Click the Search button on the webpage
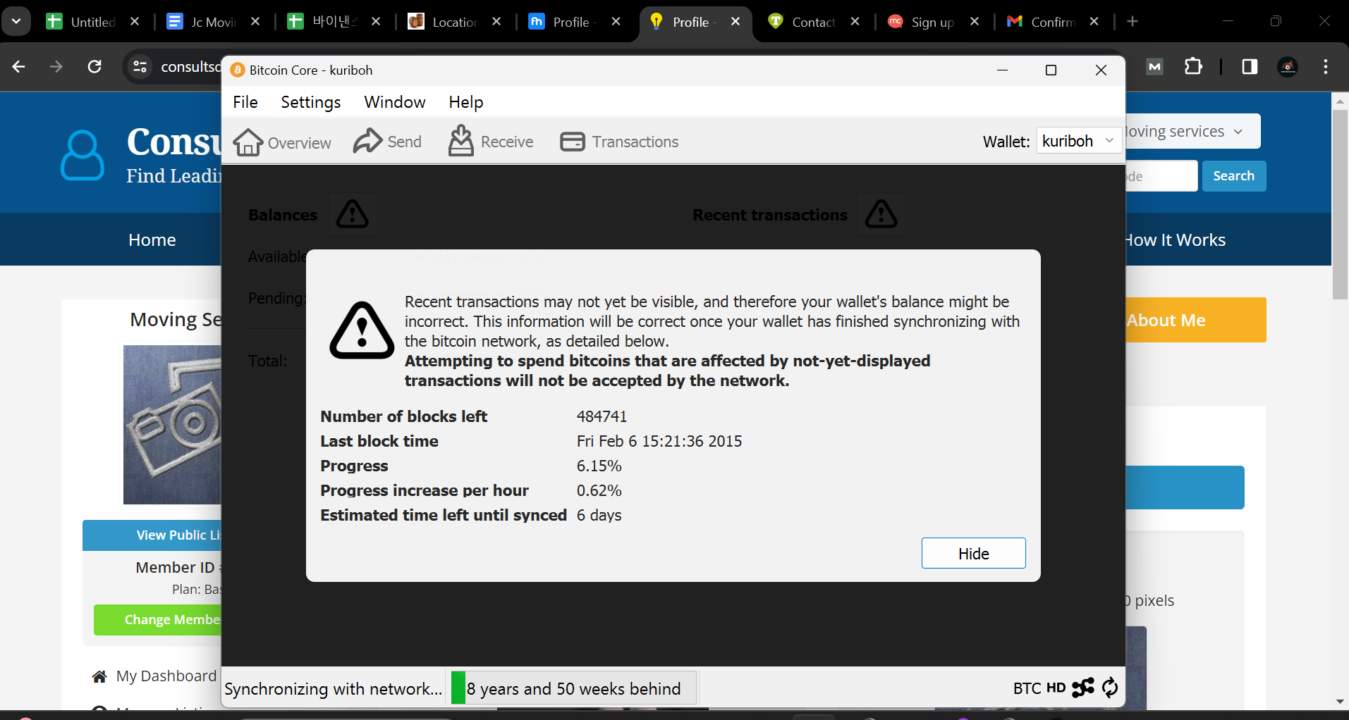The image size is (1349, 720). coord(1233,176)
